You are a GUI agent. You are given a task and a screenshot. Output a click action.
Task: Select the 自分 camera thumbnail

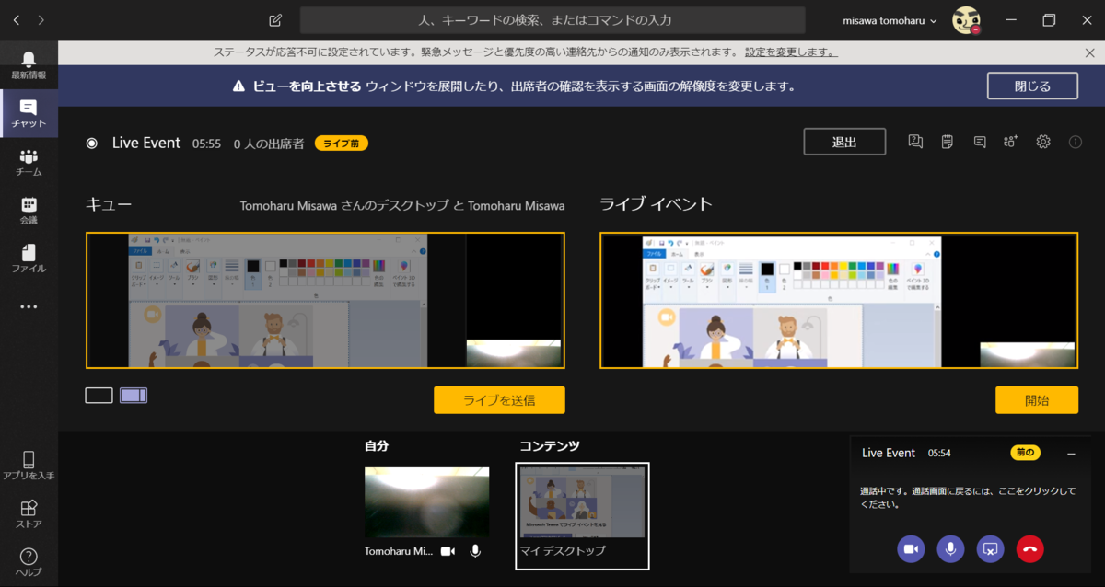point(426,502)
